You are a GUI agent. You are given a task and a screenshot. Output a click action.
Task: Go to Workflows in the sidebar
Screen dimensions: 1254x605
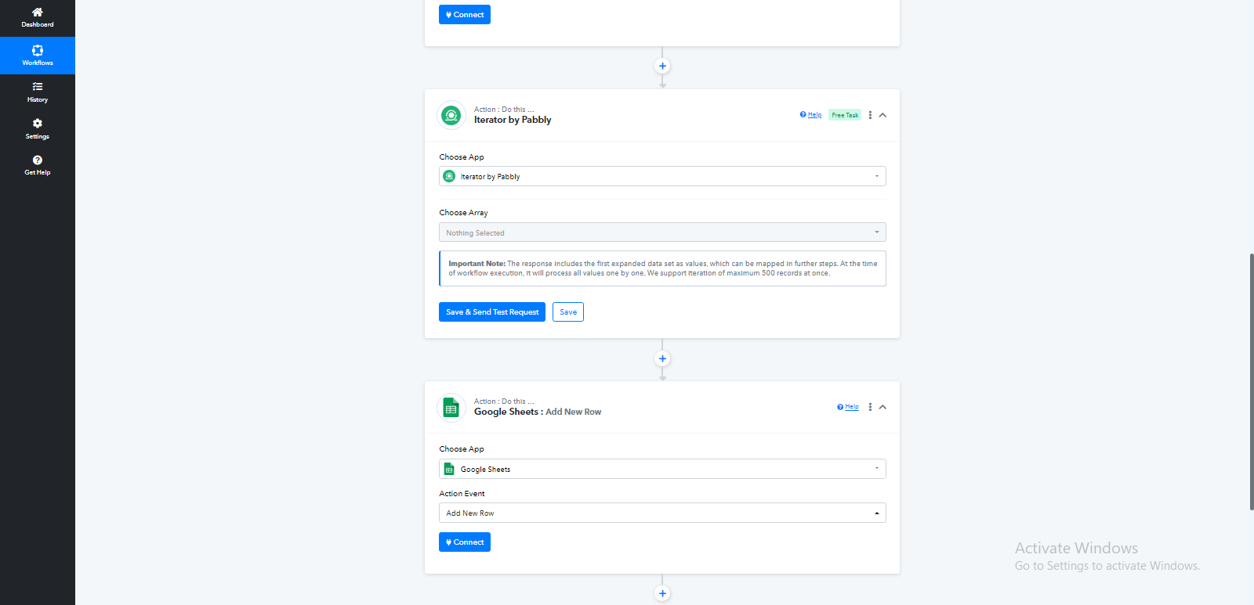coord(38,56)
